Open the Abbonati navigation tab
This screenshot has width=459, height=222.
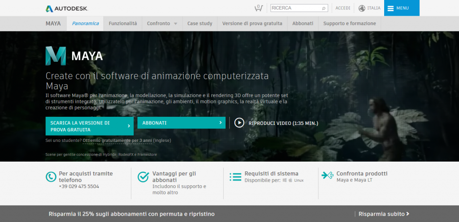[x=303, y=23]
